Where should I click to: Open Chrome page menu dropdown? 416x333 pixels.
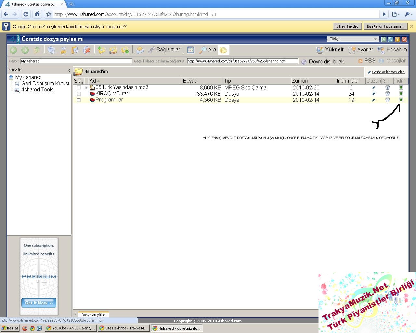(396, 14)
